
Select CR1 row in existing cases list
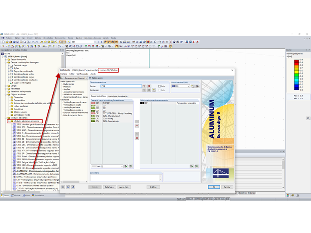coord(112,113)
